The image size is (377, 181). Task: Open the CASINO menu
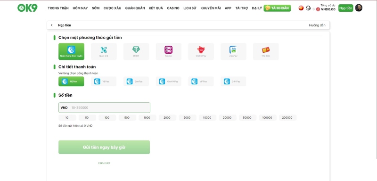[173, 8]
